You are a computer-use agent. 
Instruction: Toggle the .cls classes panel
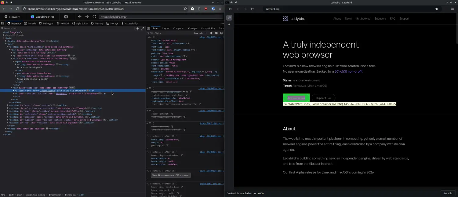[201, 33]
